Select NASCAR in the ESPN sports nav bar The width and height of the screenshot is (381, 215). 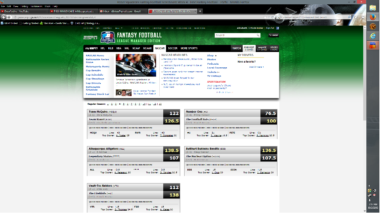pos(160,48)
